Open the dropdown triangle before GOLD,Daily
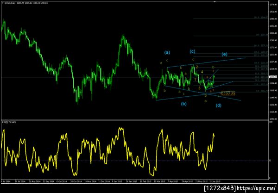Viewport: 278px width, 193px height. [2, 3]
